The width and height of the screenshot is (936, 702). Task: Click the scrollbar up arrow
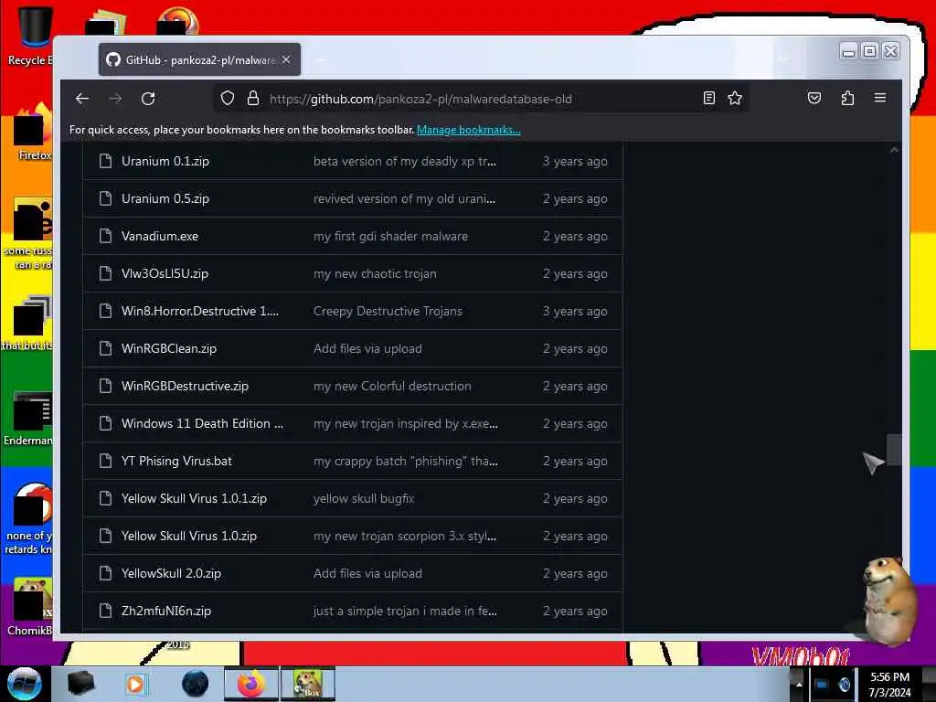pyautogui.click(x=894, y=151)
